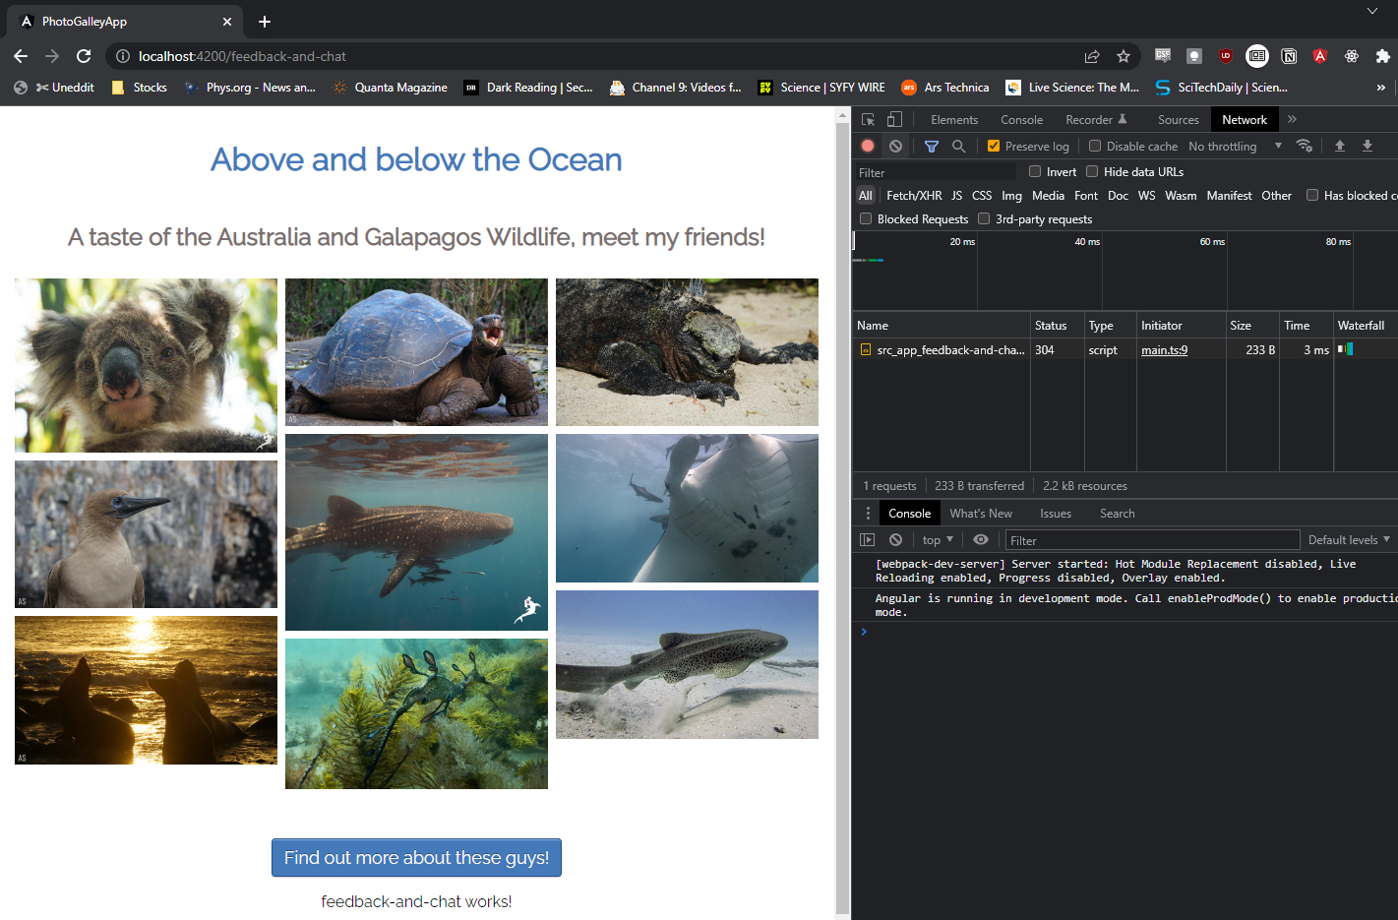This screenshot has width=1398, height=920.
Task: Check the Hide data URLs option
Action: (1092, 171)
